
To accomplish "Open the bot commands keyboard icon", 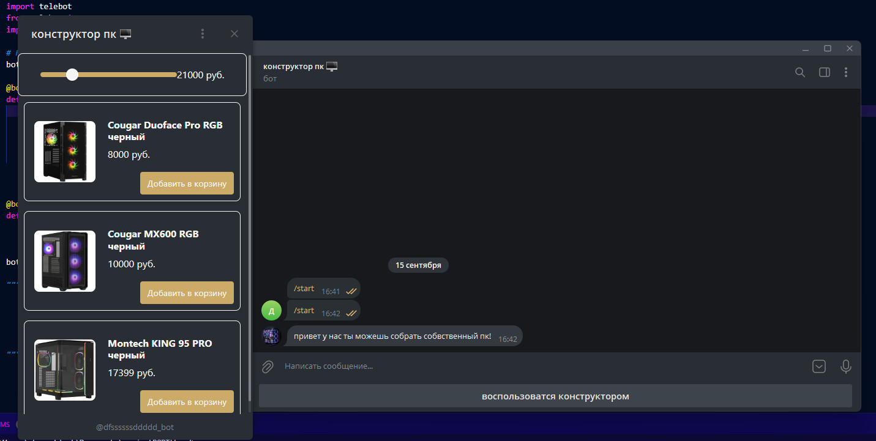I will 819,366.
